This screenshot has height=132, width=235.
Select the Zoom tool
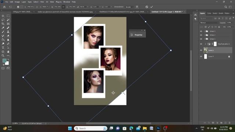[x=3, y=56]
